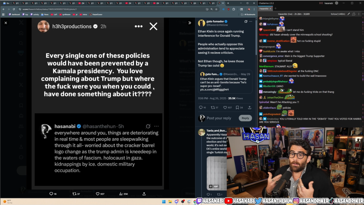The width and height of the screenshot is (364, 205).
Task: Open the Chrome extensions puzzle icon
Action: (234, 9)
